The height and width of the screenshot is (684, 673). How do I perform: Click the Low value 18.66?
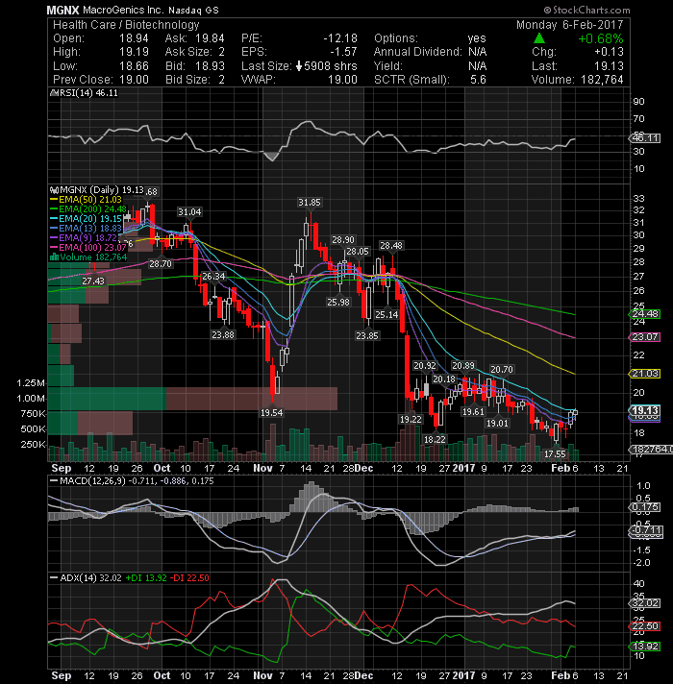tap(134, 66)
